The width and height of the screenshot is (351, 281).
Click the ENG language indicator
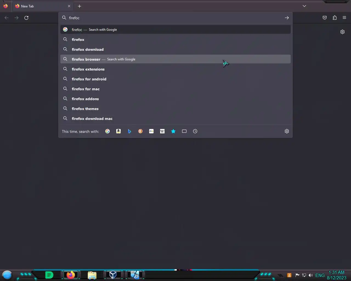[x=320, y=275]
